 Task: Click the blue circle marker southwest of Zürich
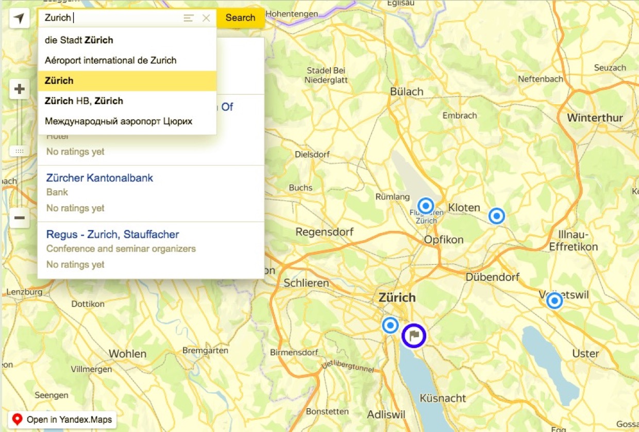pos(390,325)
